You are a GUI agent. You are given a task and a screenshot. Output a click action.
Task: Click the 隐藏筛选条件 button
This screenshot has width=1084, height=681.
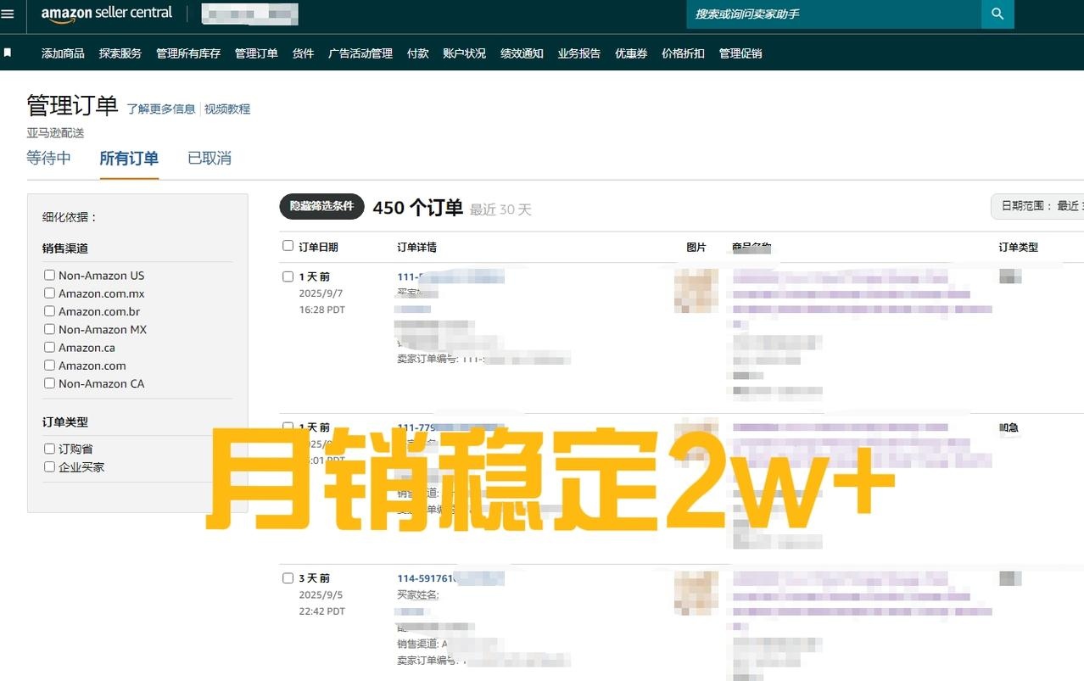point(322,206)
